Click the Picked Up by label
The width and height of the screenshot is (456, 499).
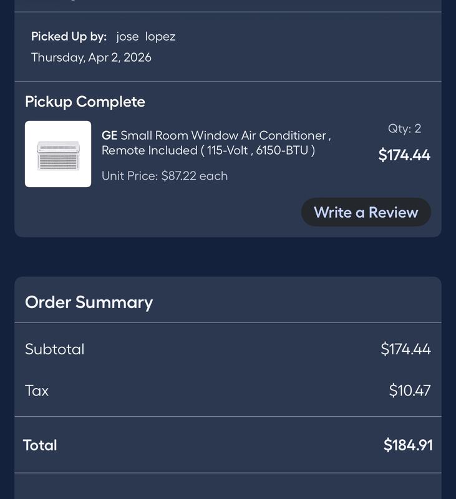(69, 37)
